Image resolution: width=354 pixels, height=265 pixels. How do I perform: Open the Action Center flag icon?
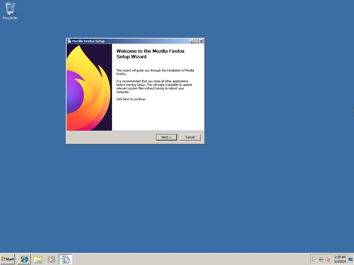(x=314, y=259)
